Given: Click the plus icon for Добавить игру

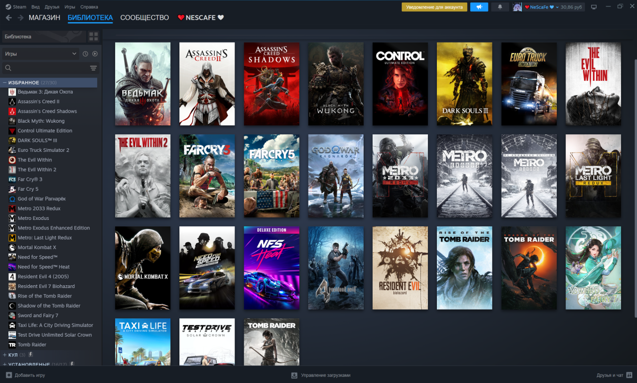Looking at the screenshot, I should pyautogui.click(x=8, y=375).
